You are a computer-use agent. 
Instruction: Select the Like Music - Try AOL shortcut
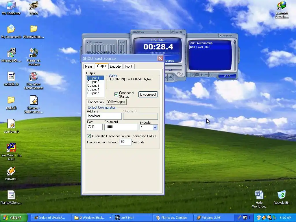(x=11, y=152)
